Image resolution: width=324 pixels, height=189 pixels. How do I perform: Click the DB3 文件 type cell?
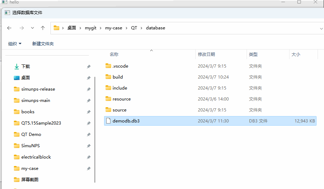pos(258,121)
